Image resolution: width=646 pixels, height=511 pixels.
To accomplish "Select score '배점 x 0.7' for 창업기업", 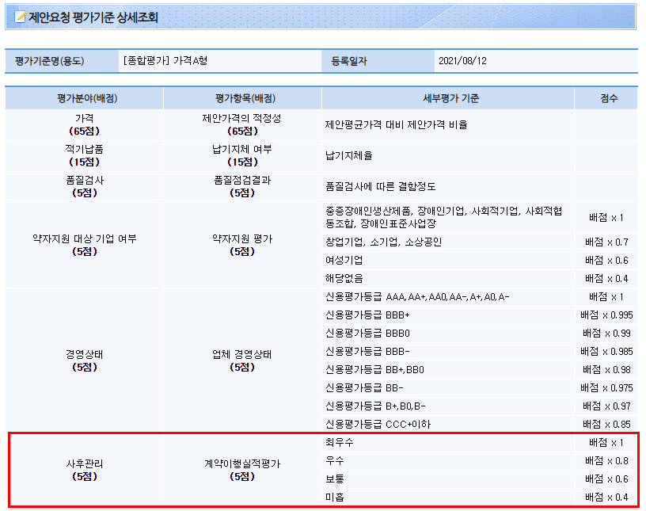I will [x=606, y=242].
